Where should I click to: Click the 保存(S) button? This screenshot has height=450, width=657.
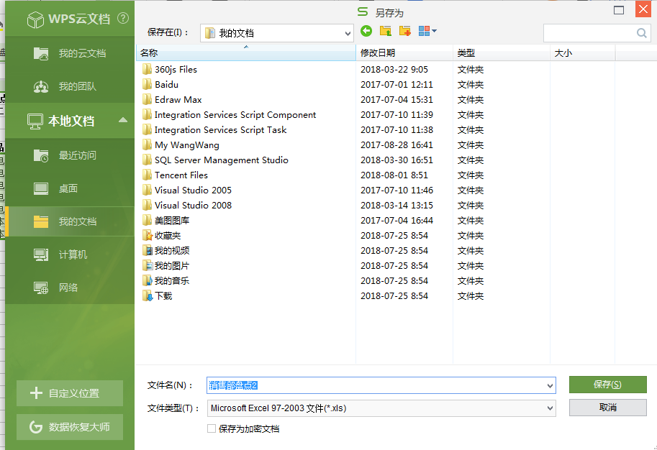607,385
